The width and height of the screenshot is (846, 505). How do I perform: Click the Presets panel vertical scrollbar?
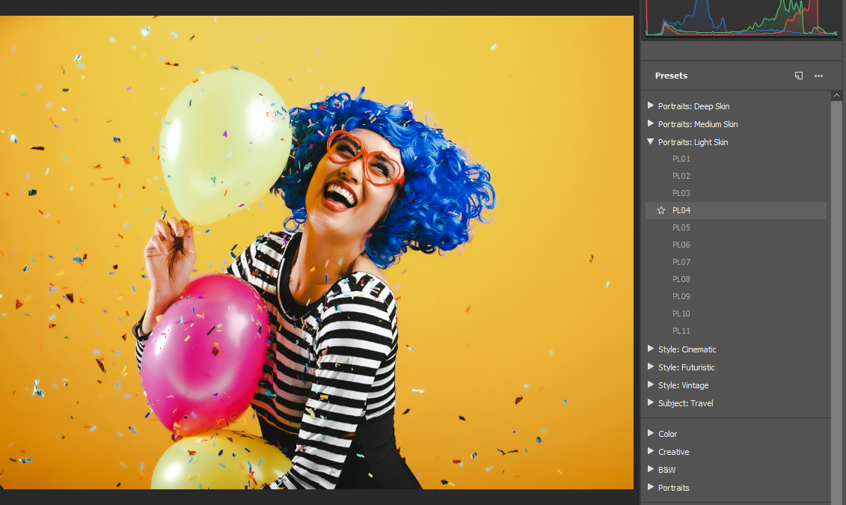[836, 302]
